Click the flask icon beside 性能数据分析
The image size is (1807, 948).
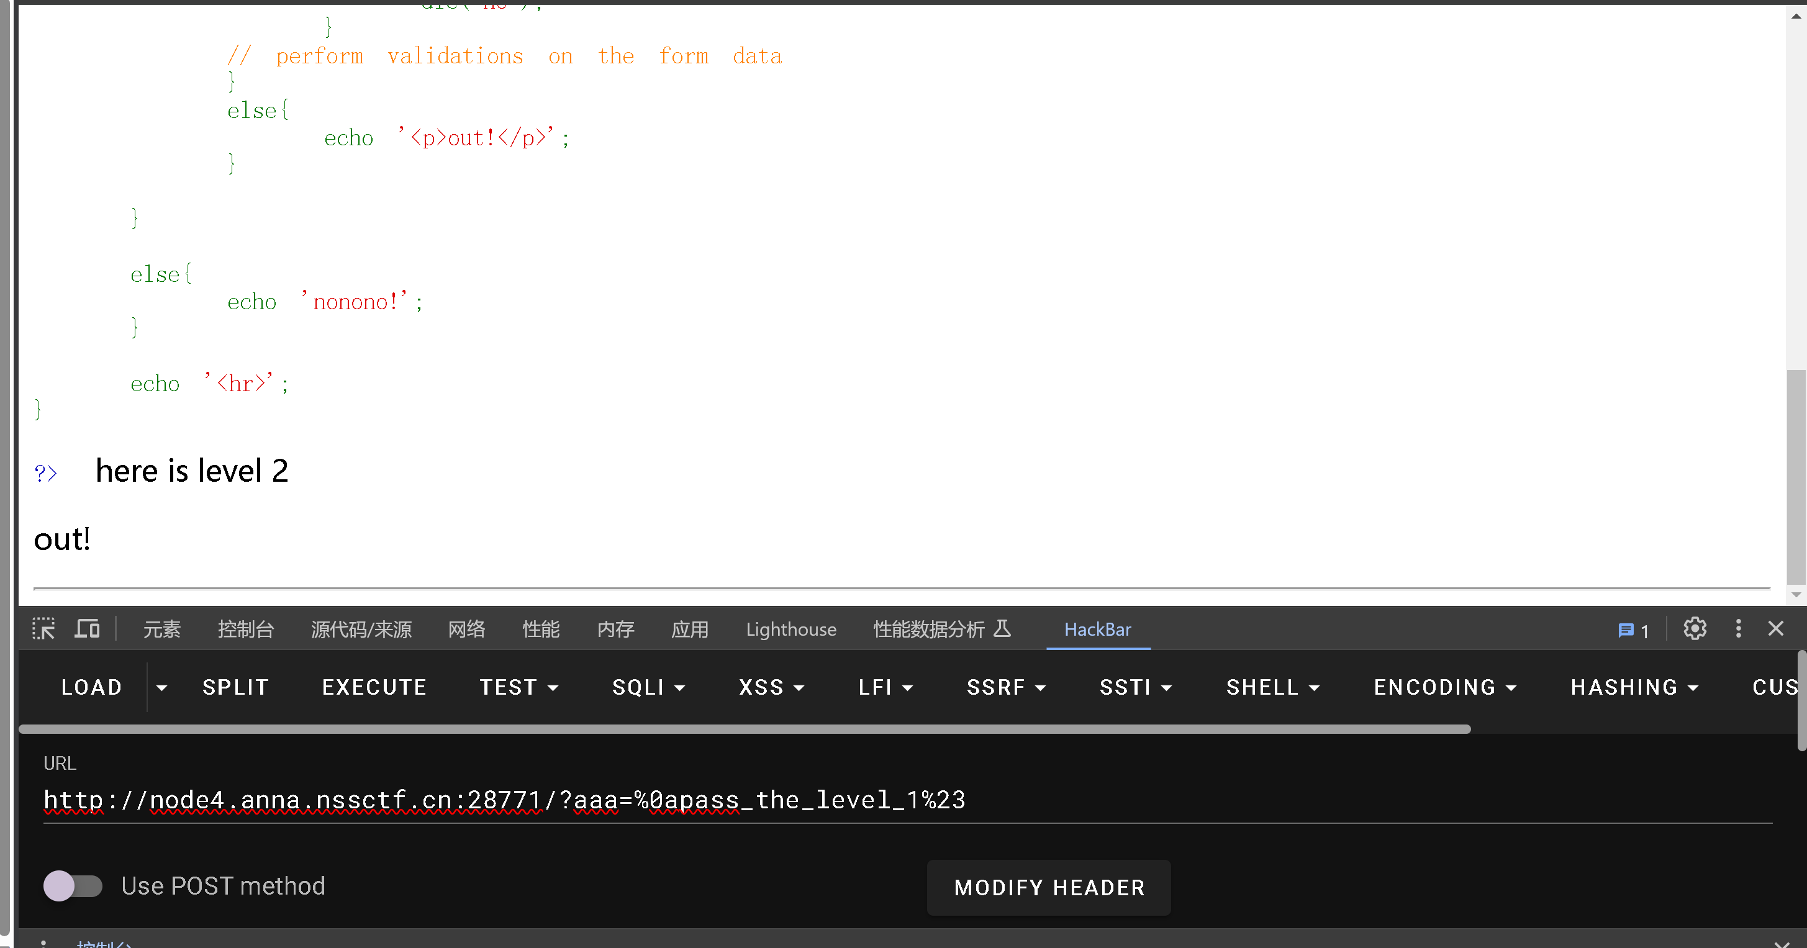[1002, 628]
